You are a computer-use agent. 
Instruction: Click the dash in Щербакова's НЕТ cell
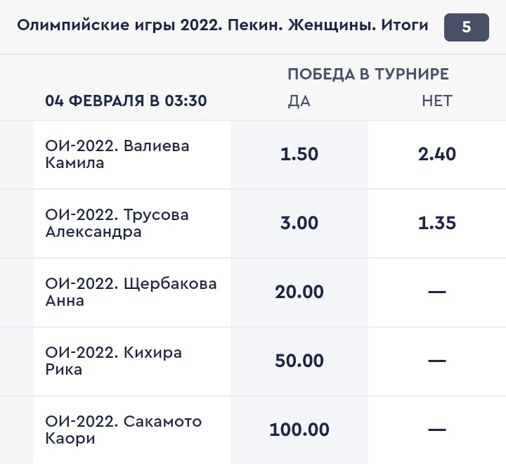(436, 292)
